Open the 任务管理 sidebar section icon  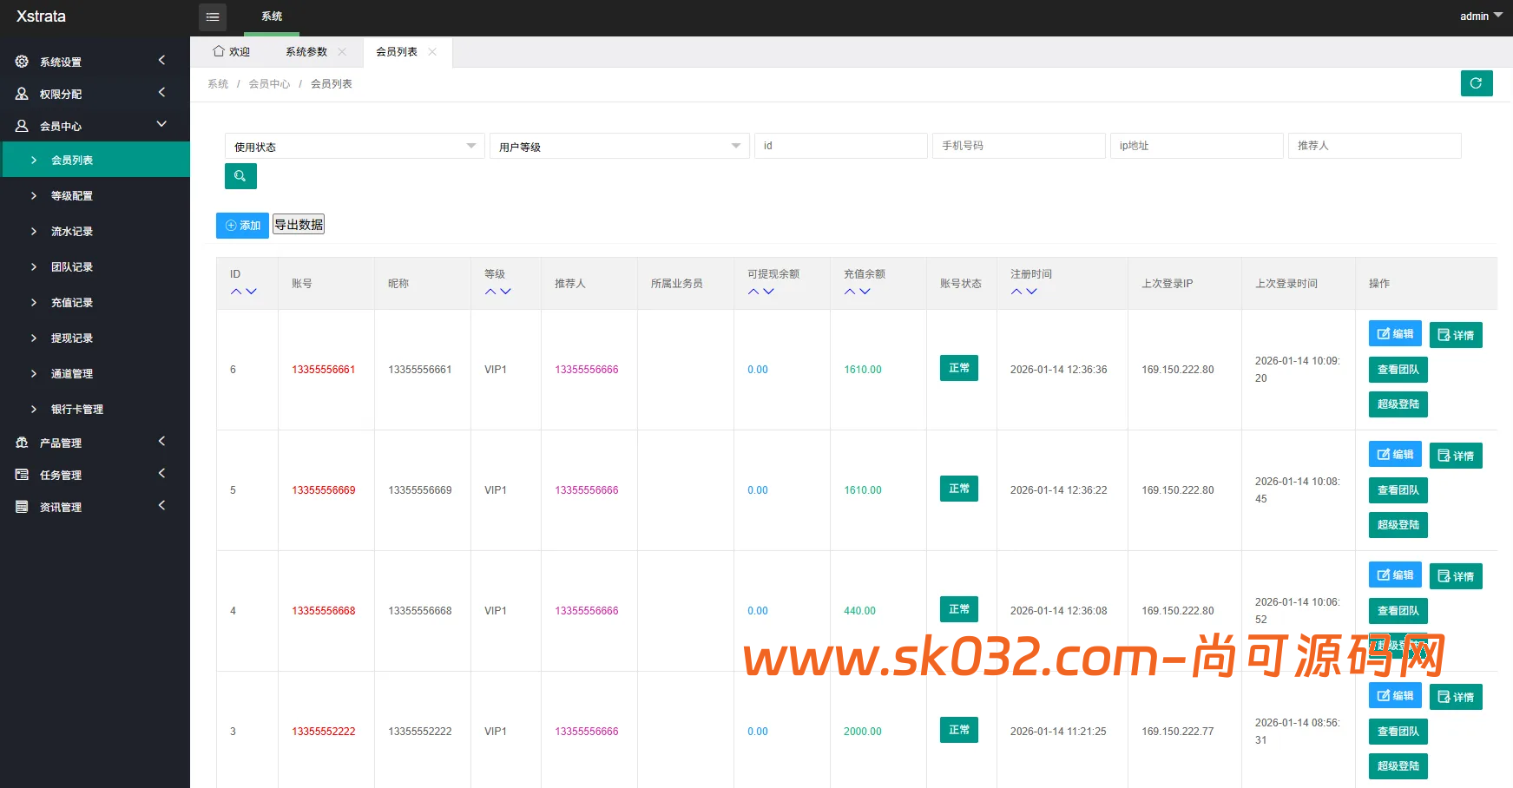(22, 474)
